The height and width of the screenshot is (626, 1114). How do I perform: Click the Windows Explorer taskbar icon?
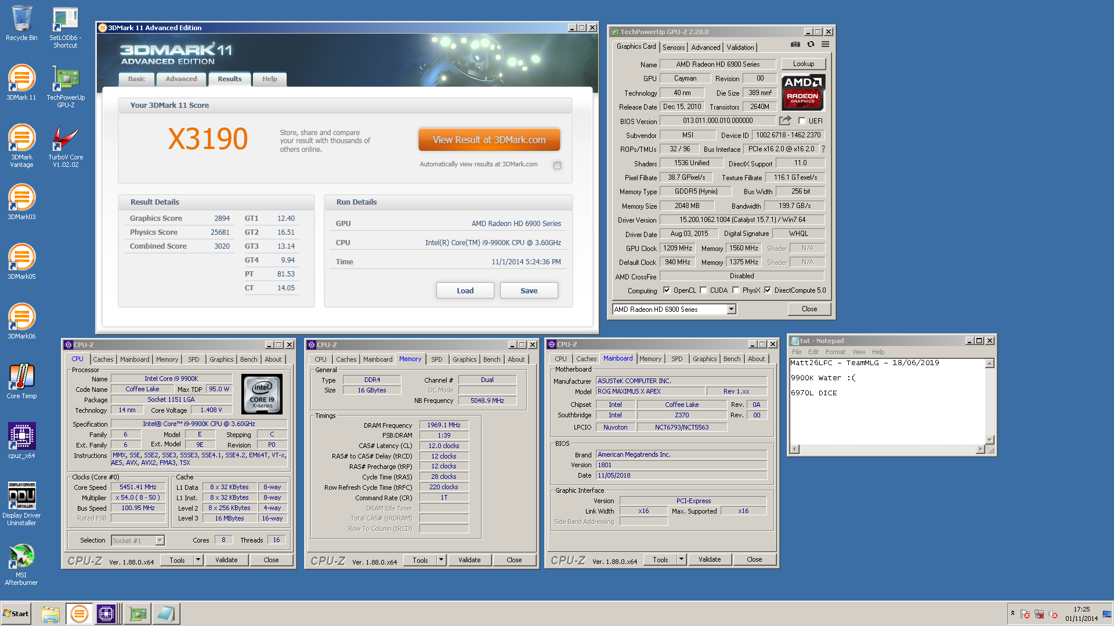click(50, 614)
